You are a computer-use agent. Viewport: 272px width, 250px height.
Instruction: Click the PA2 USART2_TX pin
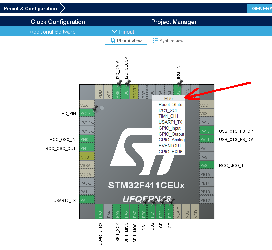pyautogui.click(x=87, y=200)
